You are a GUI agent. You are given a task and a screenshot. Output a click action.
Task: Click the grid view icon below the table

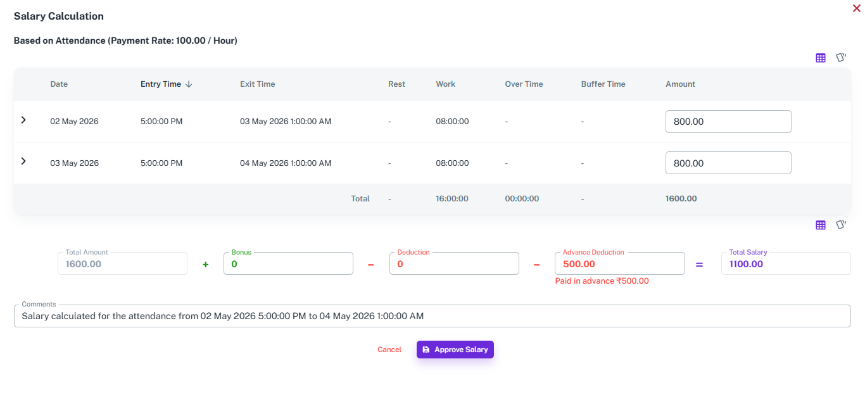coord(821,225)
